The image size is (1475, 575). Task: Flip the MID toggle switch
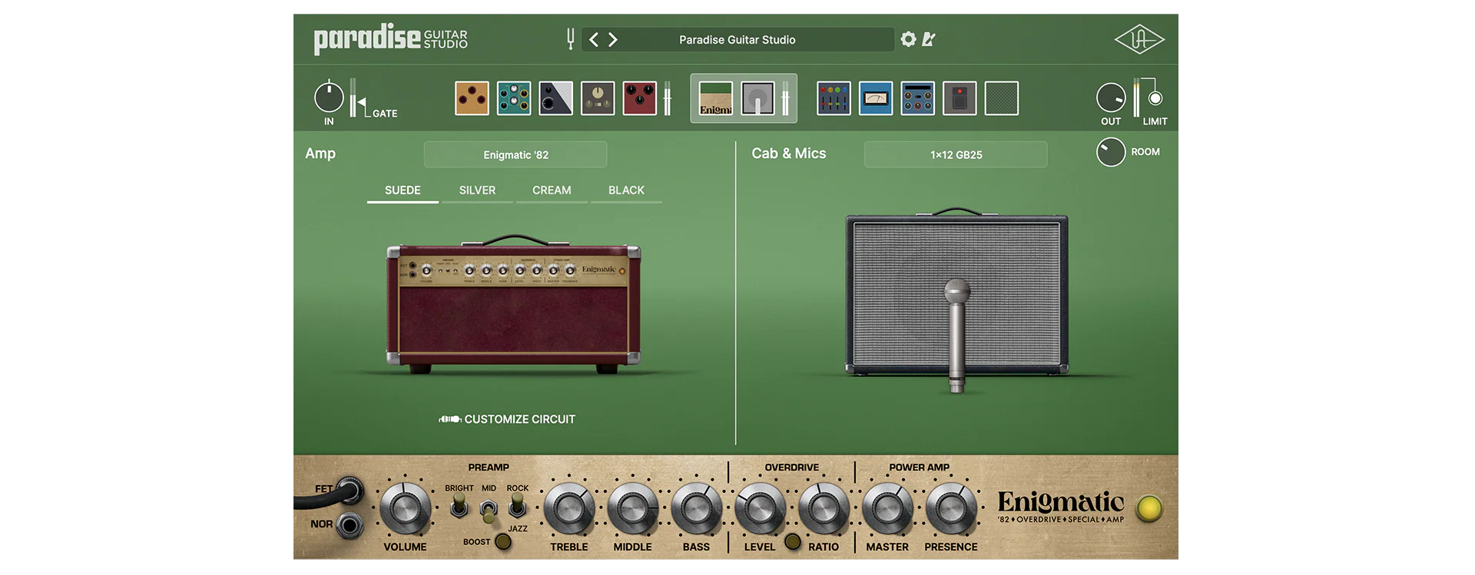(489, 510)
